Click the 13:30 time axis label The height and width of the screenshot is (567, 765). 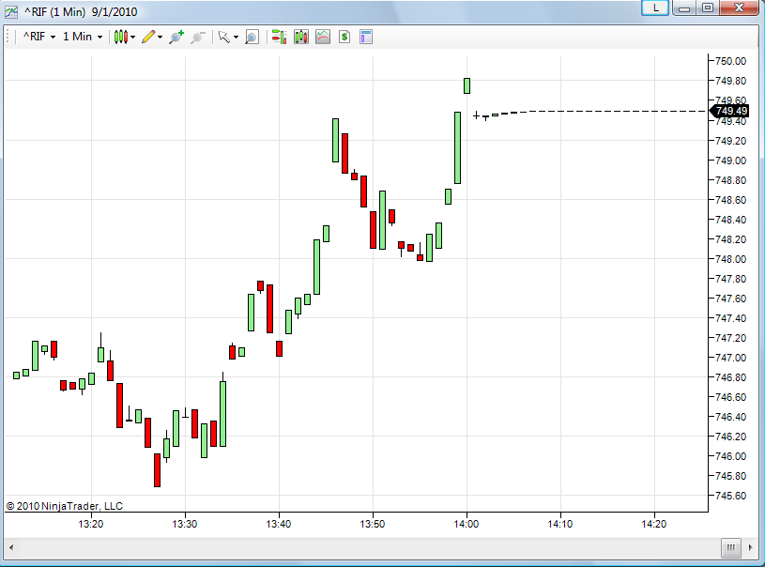pos(185,524)
